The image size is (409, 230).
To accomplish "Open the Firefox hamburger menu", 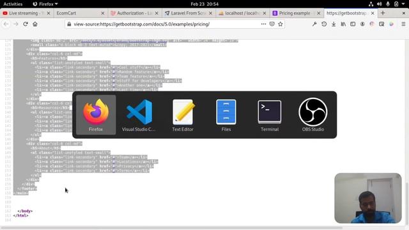I will coord(403,24).
